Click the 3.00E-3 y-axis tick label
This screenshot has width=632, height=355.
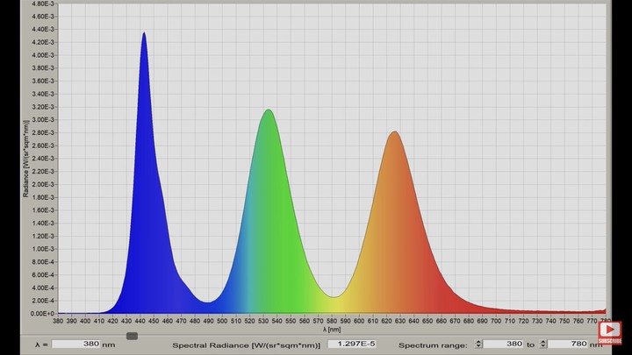coord(43,120)
